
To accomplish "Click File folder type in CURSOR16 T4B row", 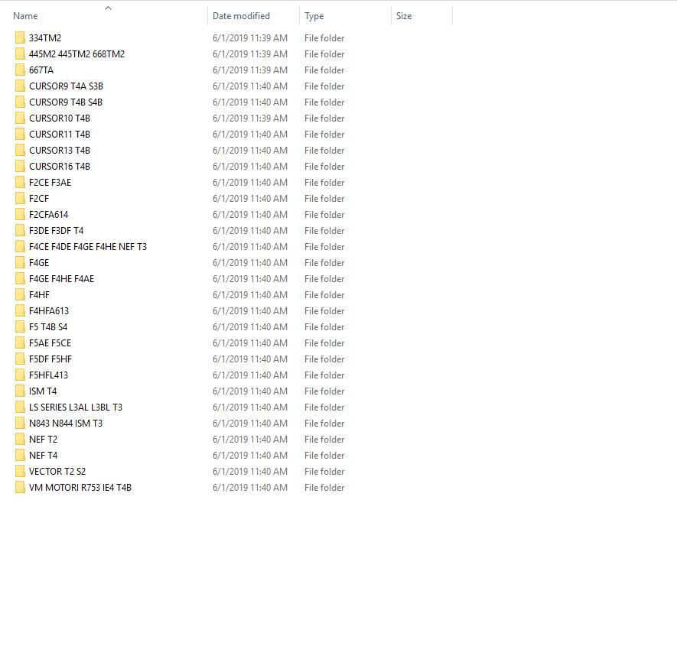I will point(324,166).
